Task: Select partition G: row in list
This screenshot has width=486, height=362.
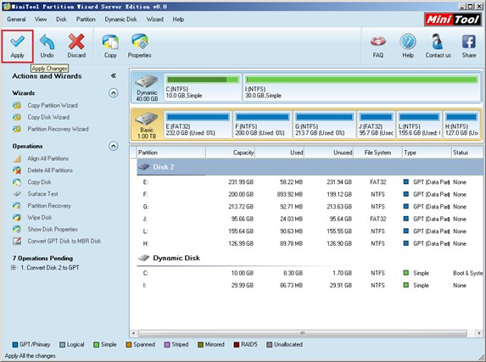Action: [310, 207]
